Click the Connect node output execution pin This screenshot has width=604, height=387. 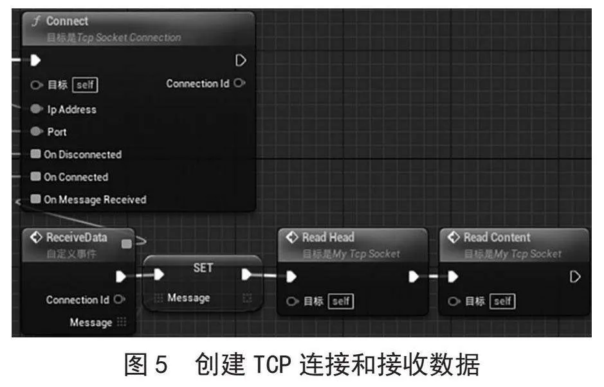[x=241, y=61]
